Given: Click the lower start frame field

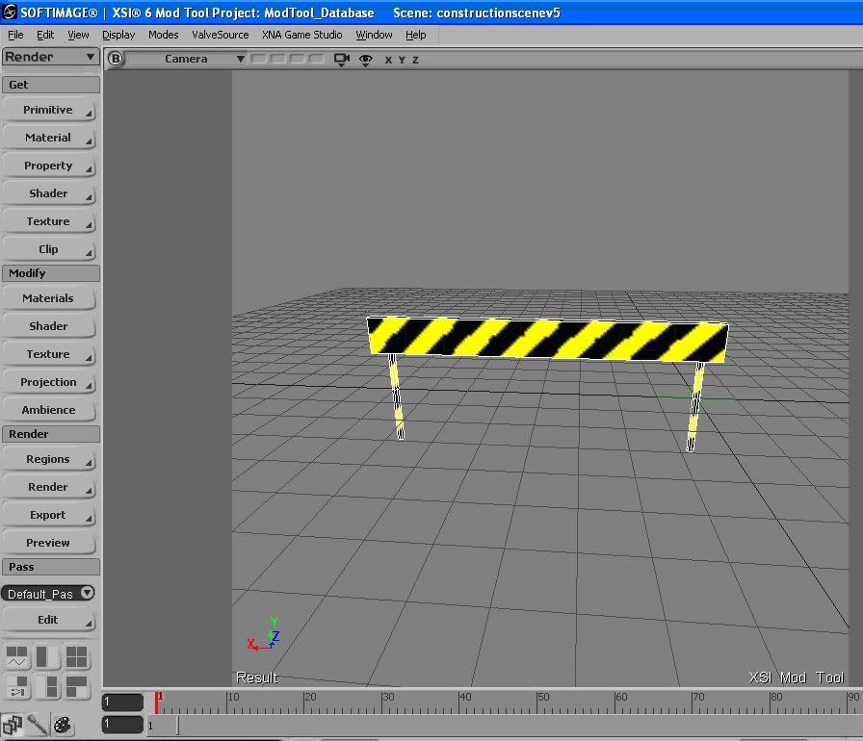Looking at the screenshot, I should pyautogui.click(x=122, y=725).
